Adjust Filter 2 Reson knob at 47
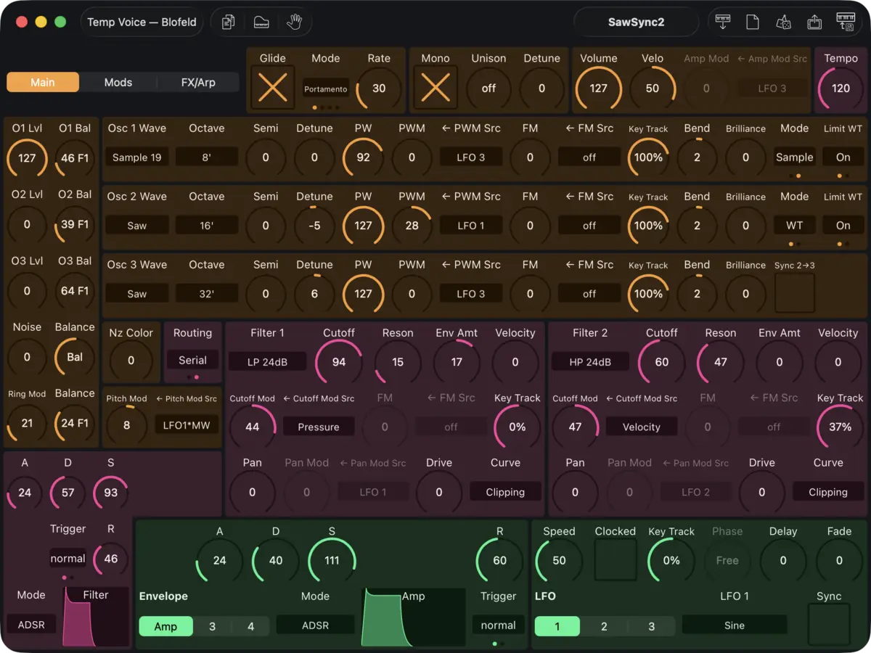Image resolution: width=871 pixels, height=653 pixels. coord(721,361)
